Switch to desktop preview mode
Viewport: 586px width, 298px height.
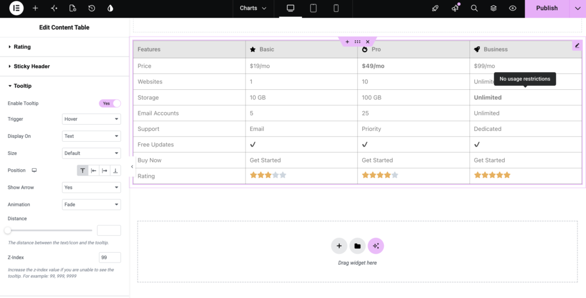(x=290, y=8)
